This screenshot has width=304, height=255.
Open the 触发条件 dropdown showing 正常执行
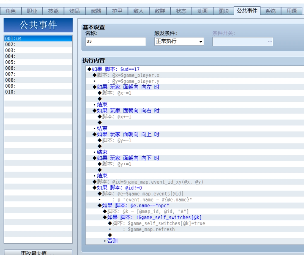(179, 41)
